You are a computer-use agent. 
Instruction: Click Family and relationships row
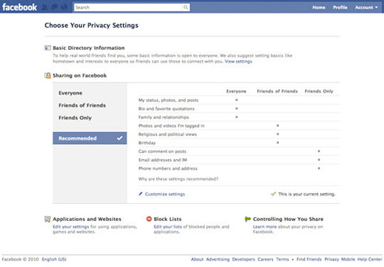239,117
